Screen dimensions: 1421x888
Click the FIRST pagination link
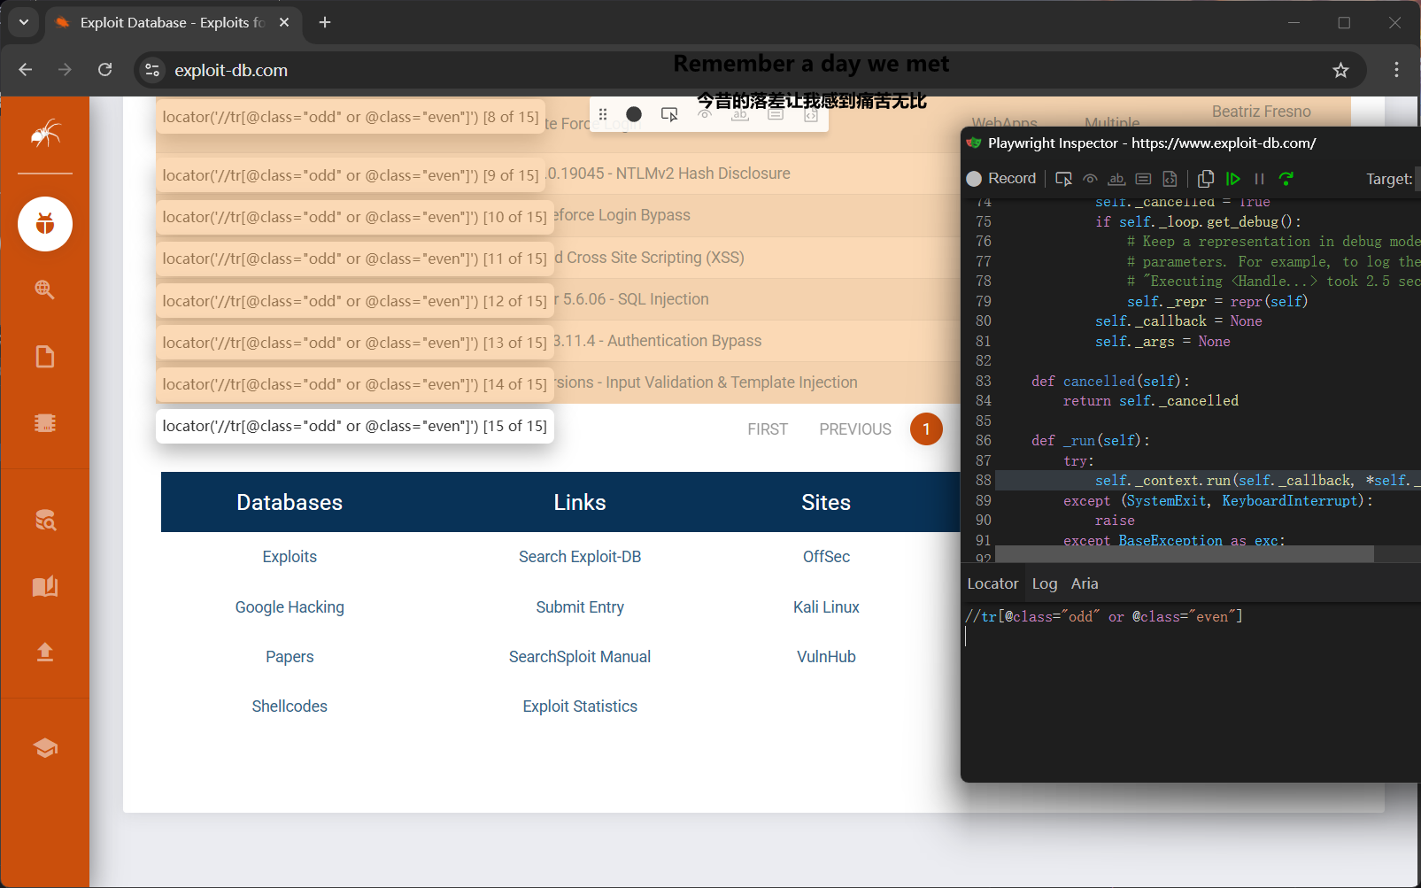[x=768, y=429]
